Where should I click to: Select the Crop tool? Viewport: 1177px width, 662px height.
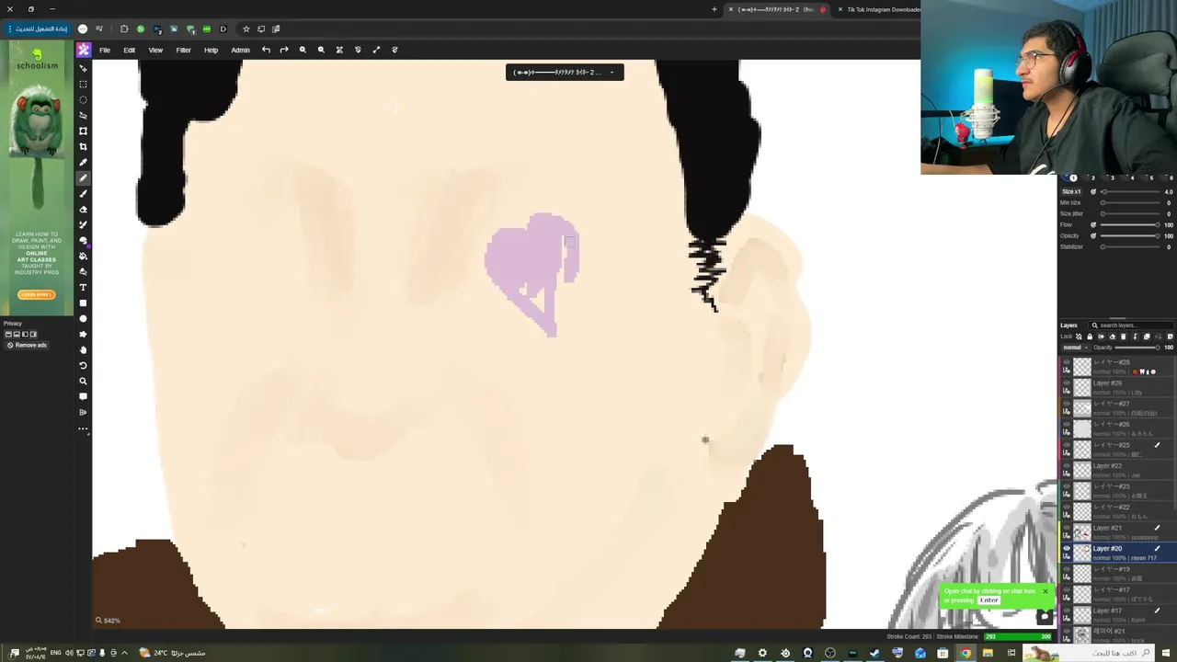pyautogui.click(x=83, y=146)
